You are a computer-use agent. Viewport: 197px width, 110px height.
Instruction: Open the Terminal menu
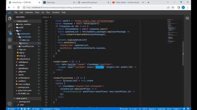pyautogui.click(x=56, y=13)
